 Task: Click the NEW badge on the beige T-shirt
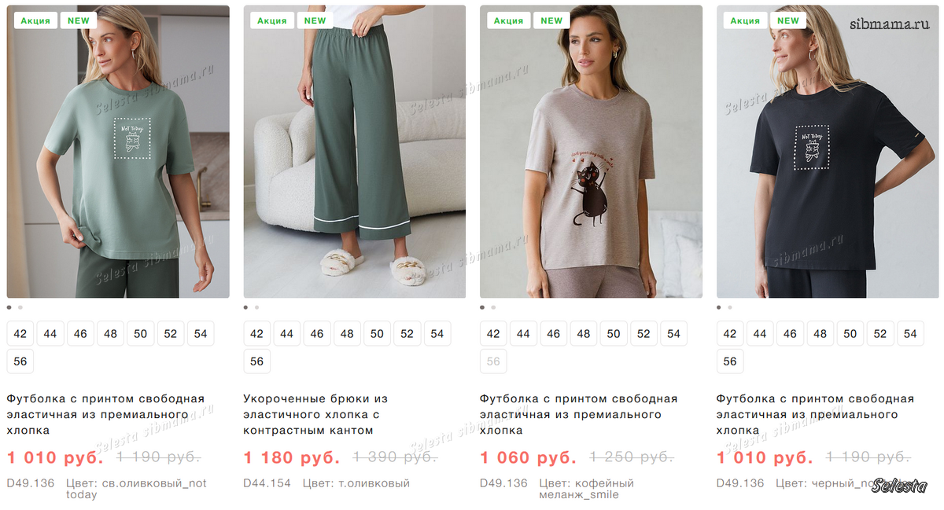551,20
